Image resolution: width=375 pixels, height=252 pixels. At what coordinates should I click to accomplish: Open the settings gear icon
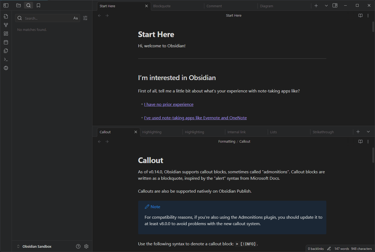86,246
